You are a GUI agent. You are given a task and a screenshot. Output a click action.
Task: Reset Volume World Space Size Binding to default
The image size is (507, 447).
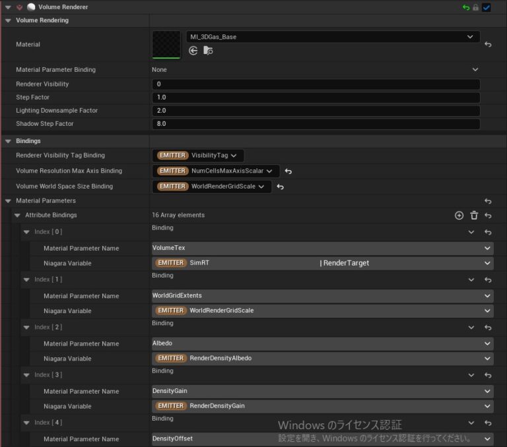click(x=280, y=187)
